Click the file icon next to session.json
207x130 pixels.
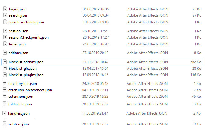(5, 31)
